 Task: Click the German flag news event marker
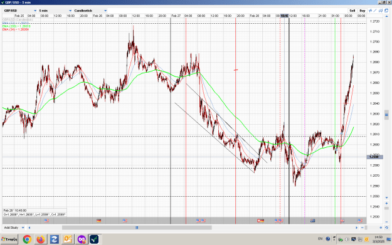point(98,221)
